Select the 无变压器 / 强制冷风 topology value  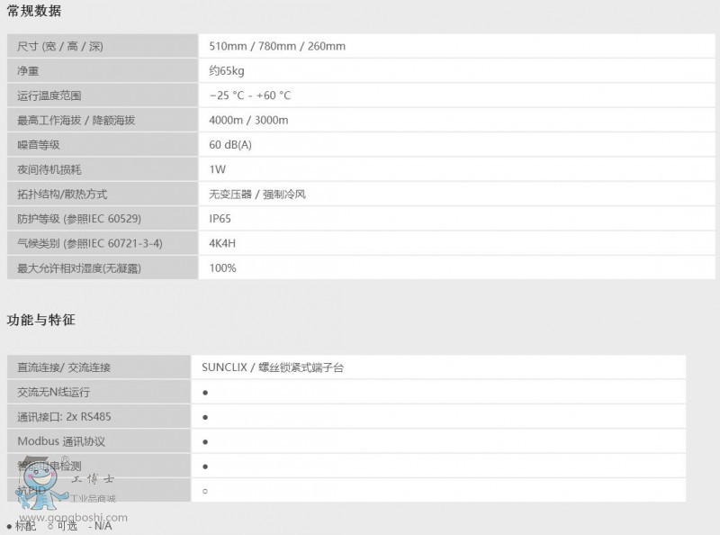257,194
